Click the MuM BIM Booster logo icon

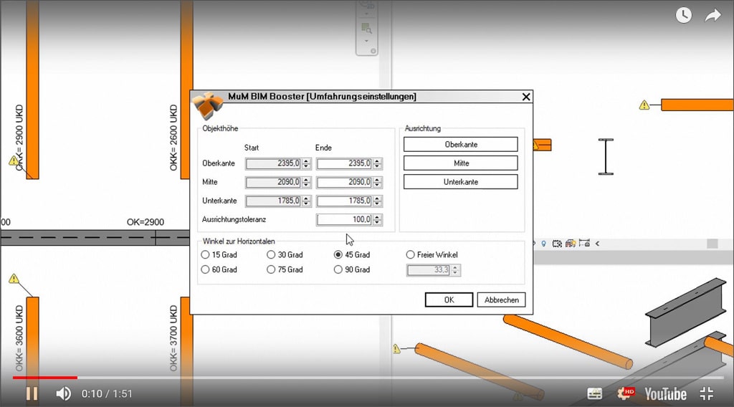coord(208,106)
